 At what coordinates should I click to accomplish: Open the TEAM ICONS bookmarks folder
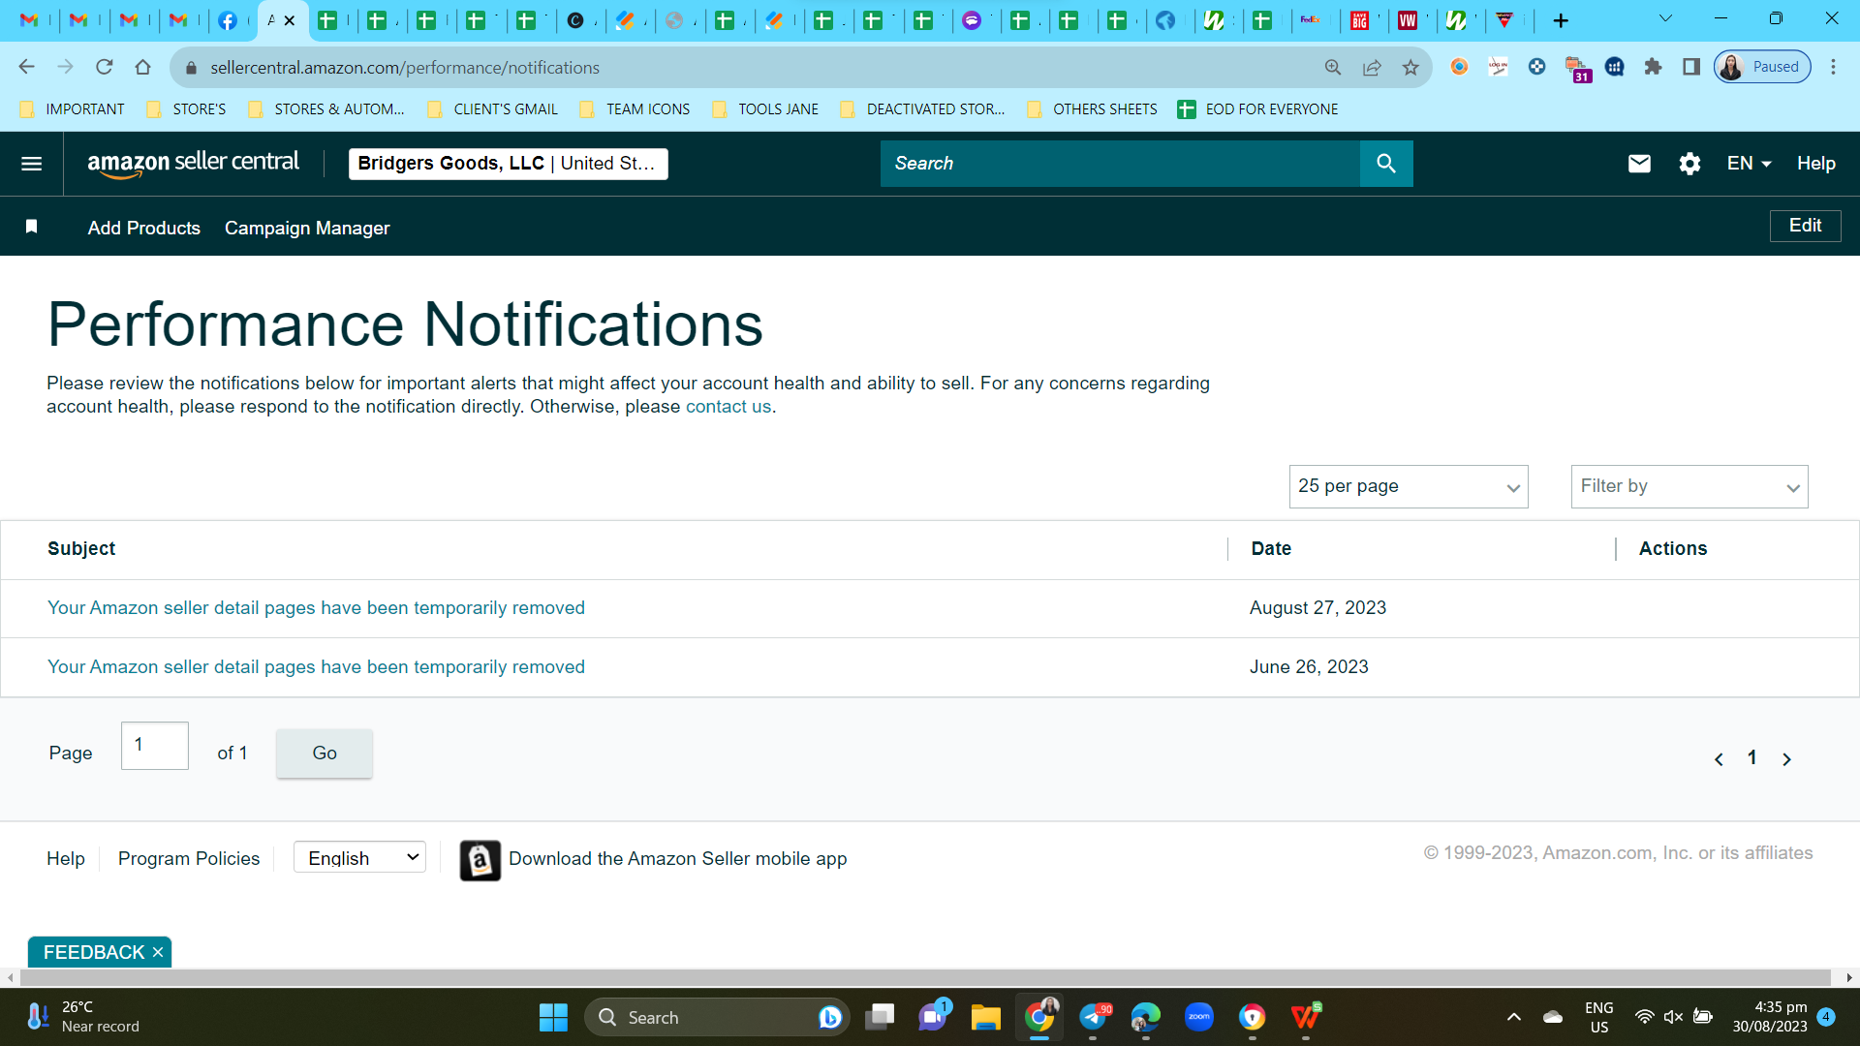tap(635, 109)
